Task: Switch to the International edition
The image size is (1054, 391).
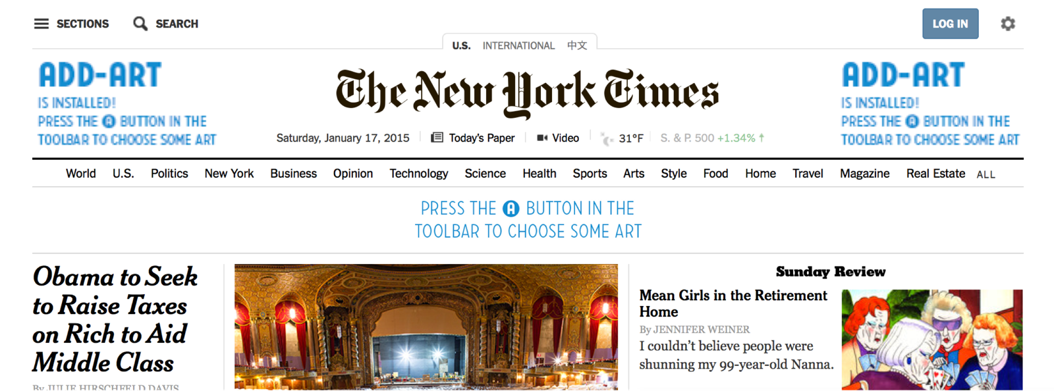Action: coord(518,45)
